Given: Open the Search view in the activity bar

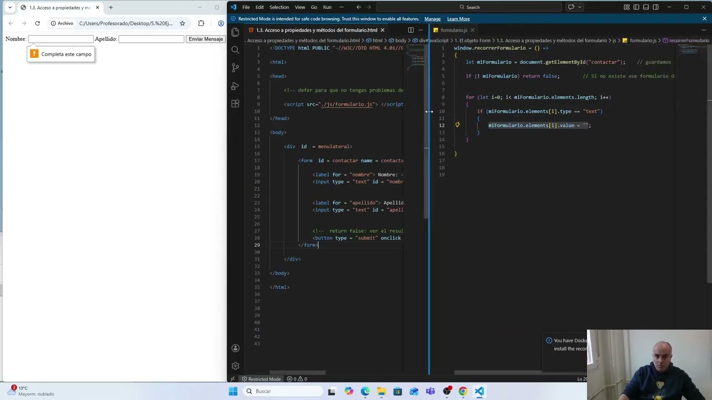Looking at the screenshot, I should tap(235, 50).
